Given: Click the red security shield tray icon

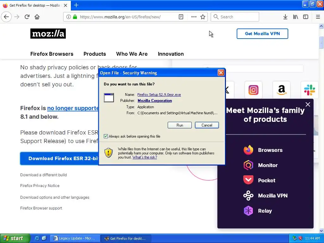Looking at the screenshot, I should (300, 238).
